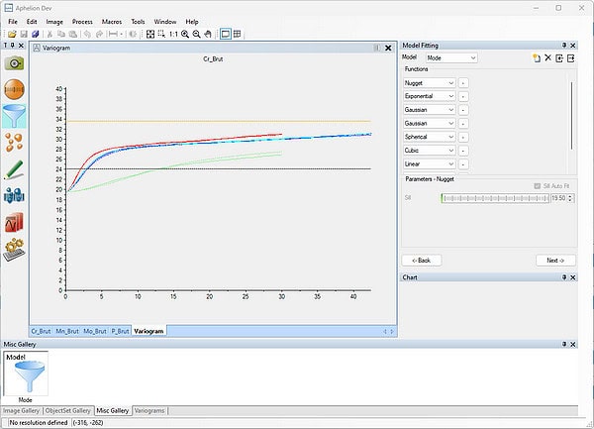
Task: Expand the Exponential function dropdown
Action: click(x=430, y=96)
